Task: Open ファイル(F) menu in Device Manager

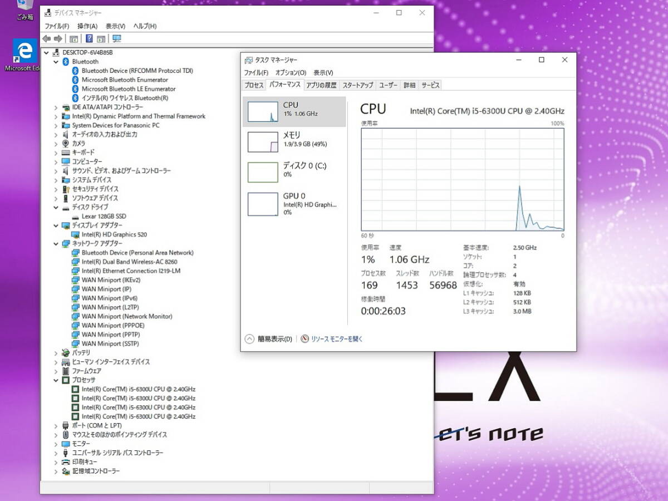Action: point(57,26)
